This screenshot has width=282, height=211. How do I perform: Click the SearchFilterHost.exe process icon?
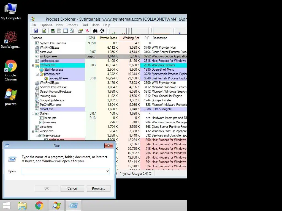(x=37, y=87)
